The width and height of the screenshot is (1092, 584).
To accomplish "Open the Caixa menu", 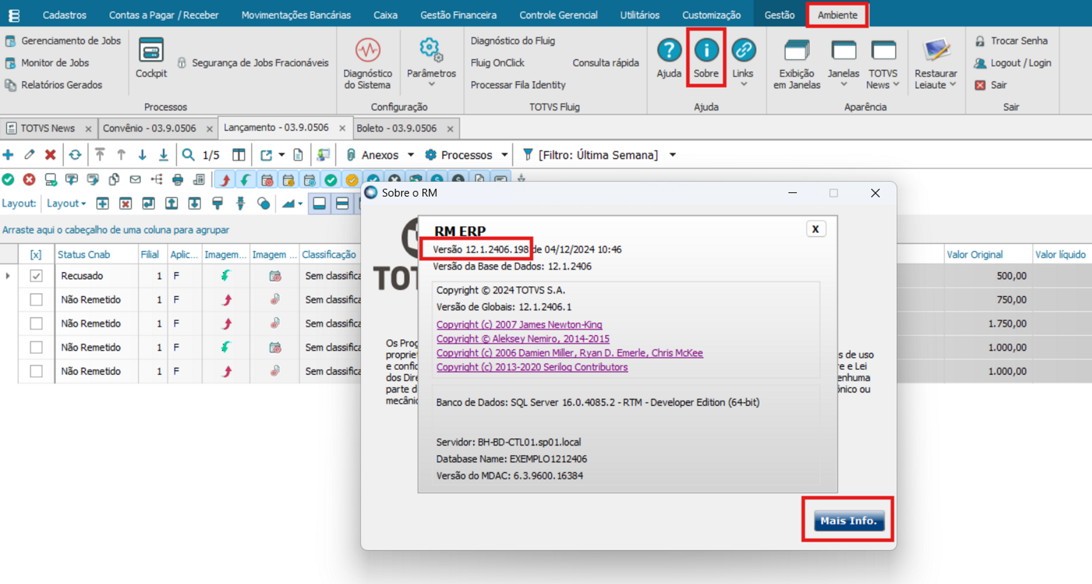I will tap(386, 15).
